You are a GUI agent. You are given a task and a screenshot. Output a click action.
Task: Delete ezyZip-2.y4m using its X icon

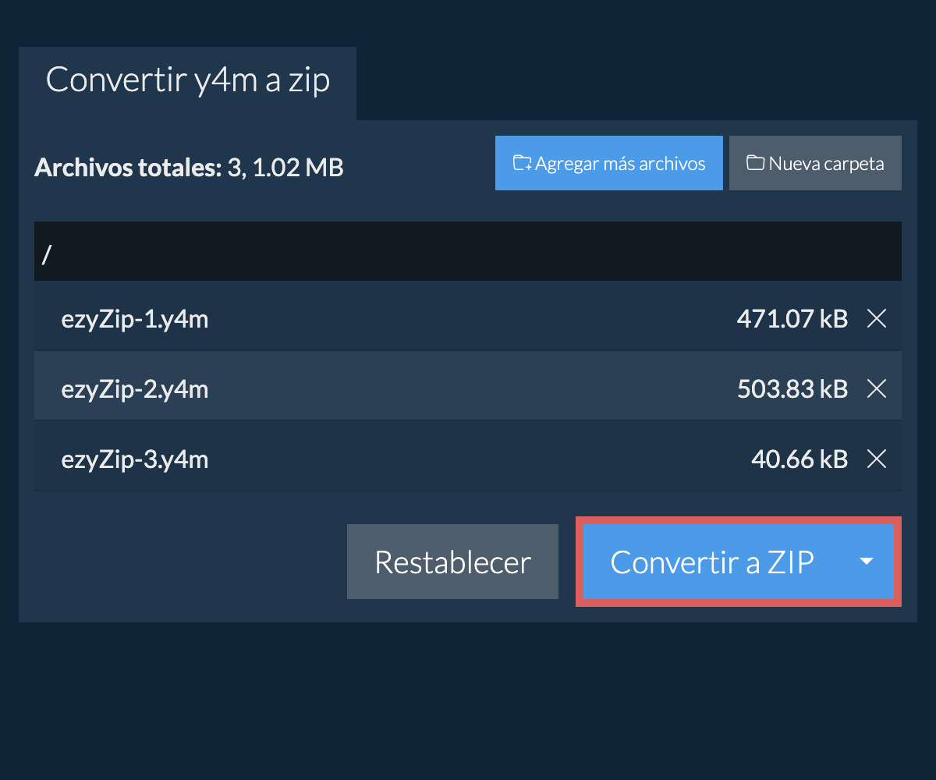point(877,388)
